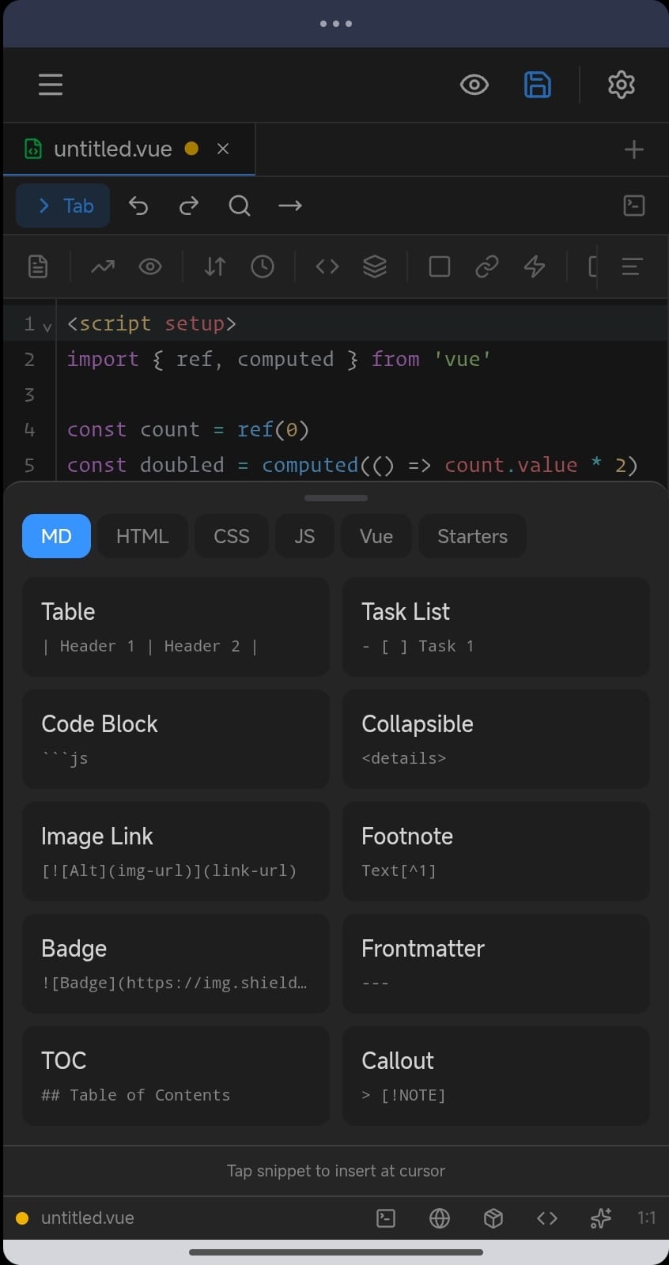
Task: Click the sparkles AI icon in status bar
Action: pos(600,1218)
